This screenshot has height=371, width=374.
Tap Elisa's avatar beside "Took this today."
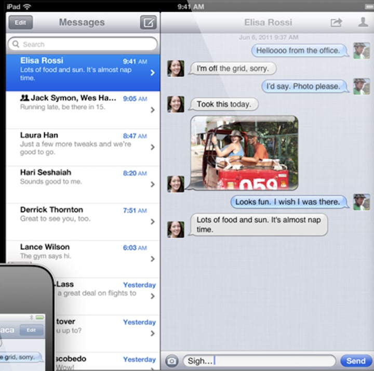pyautogui.click(x=176, y=104)
